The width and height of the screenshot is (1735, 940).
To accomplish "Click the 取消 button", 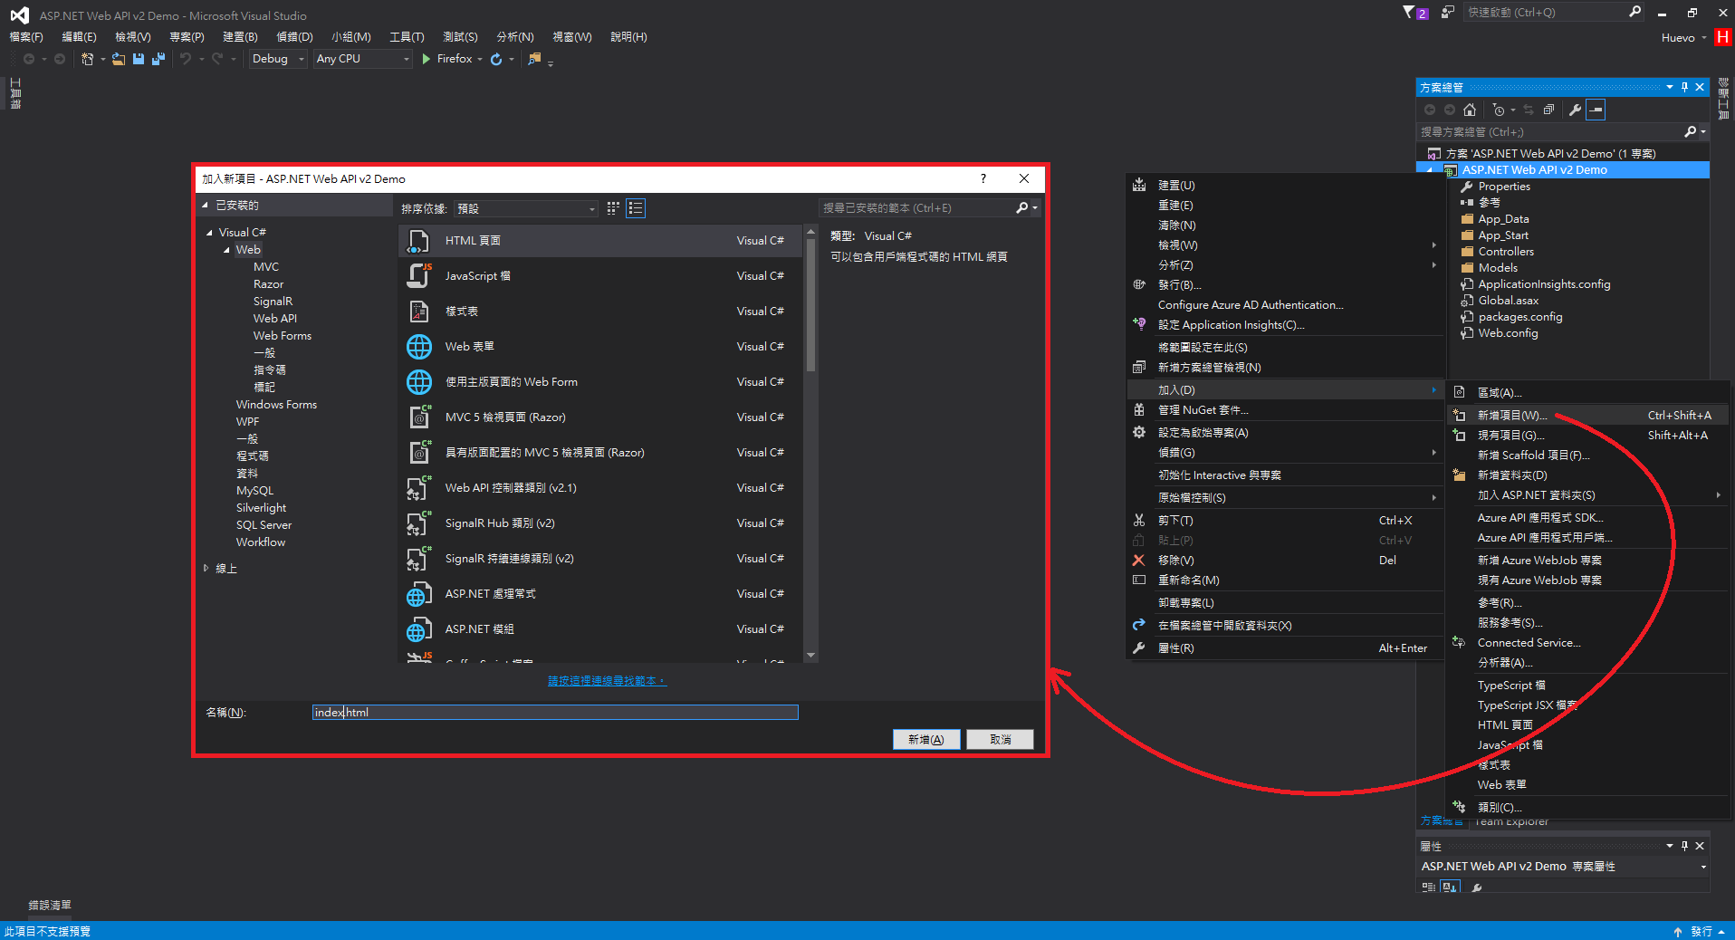I will [1000, 740].
